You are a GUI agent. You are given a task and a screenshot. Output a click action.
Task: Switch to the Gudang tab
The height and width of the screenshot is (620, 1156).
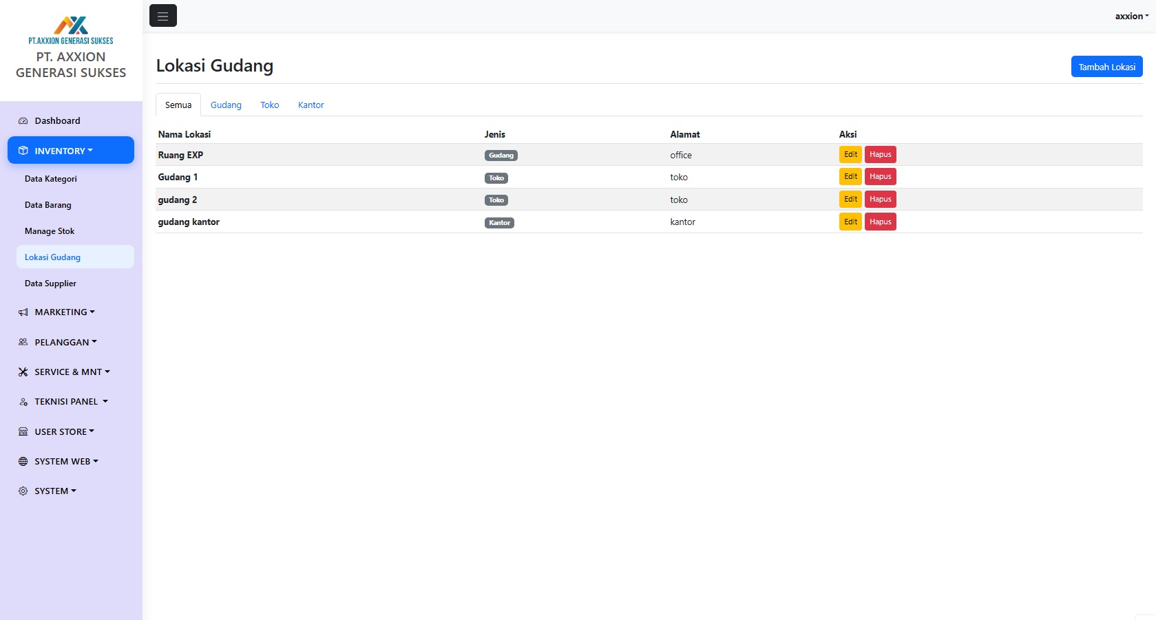coord(226,105)
